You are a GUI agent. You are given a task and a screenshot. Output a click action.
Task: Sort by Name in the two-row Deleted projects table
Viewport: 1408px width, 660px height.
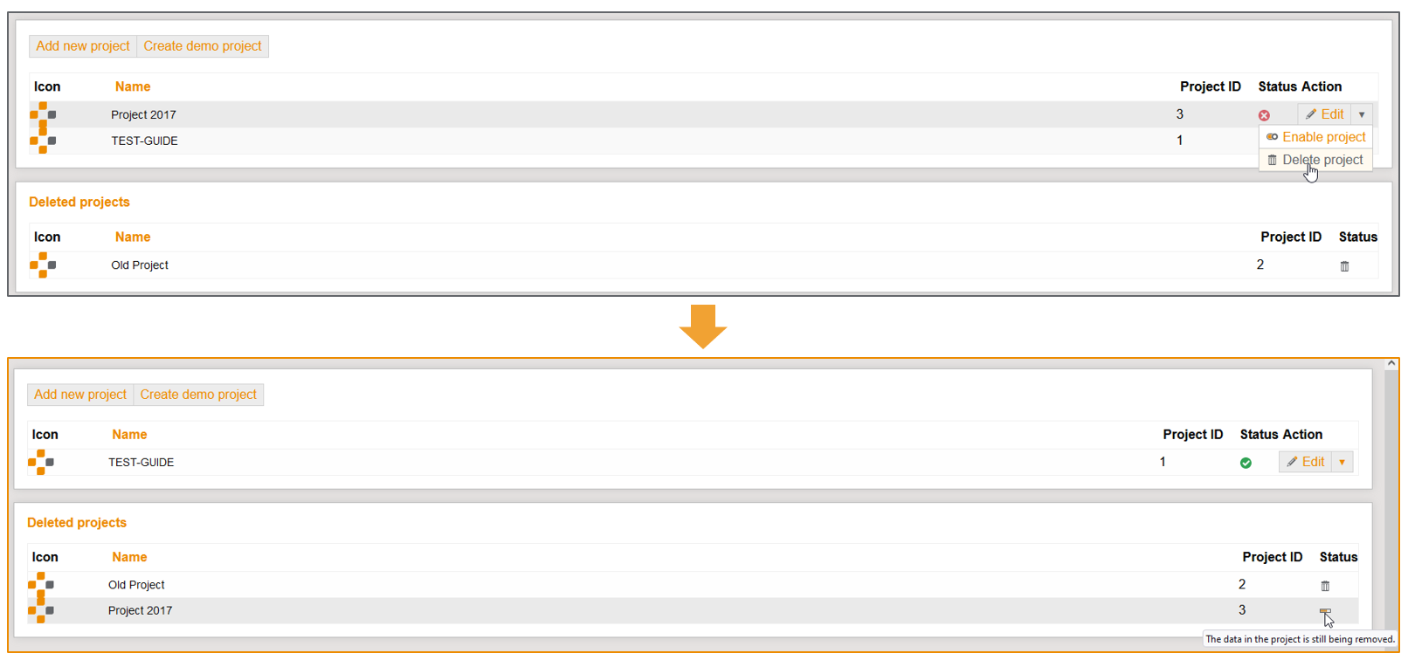pyautogui.click(x=129, y=557)
